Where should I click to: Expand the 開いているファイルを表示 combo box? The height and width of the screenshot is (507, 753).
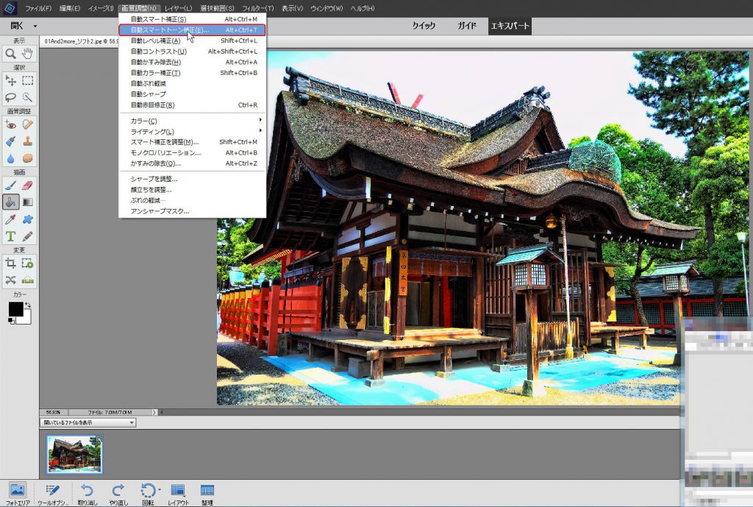point(132,423)
